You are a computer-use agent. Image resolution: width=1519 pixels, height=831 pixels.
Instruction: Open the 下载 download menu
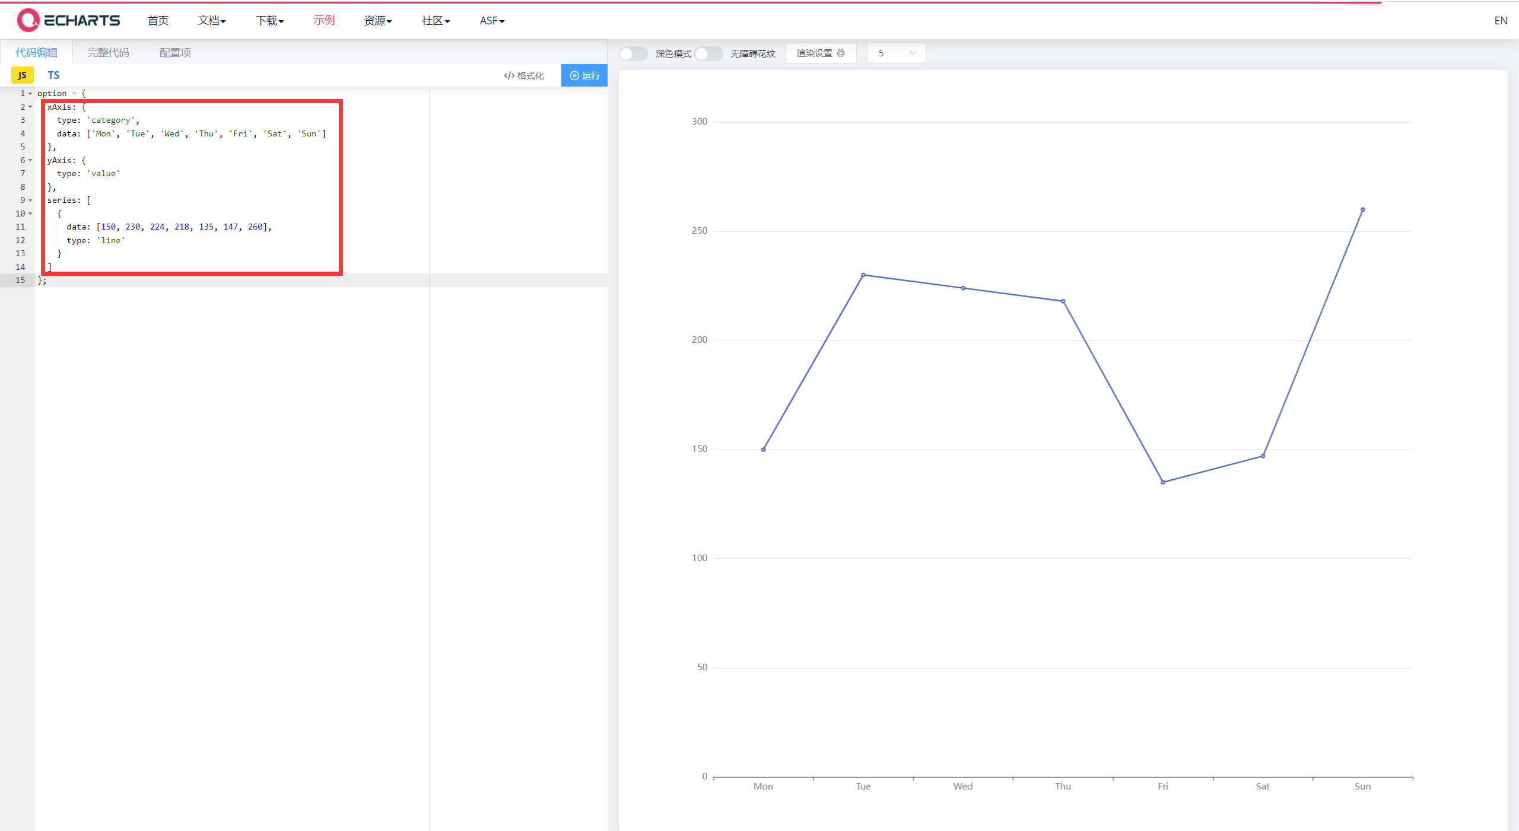tap(270, 21)
